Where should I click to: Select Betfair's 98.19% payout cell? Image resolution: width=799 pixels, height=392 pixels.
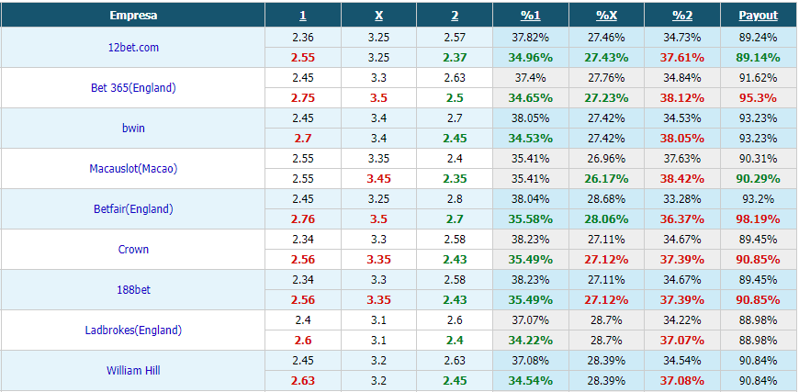(x=759, y=218)
